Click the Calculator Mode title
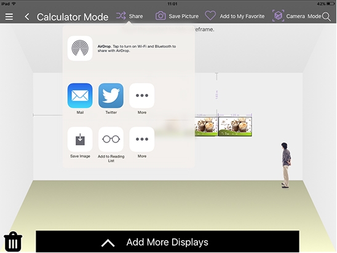The height and width of the screenshot is (253, 337). point(73,17)
